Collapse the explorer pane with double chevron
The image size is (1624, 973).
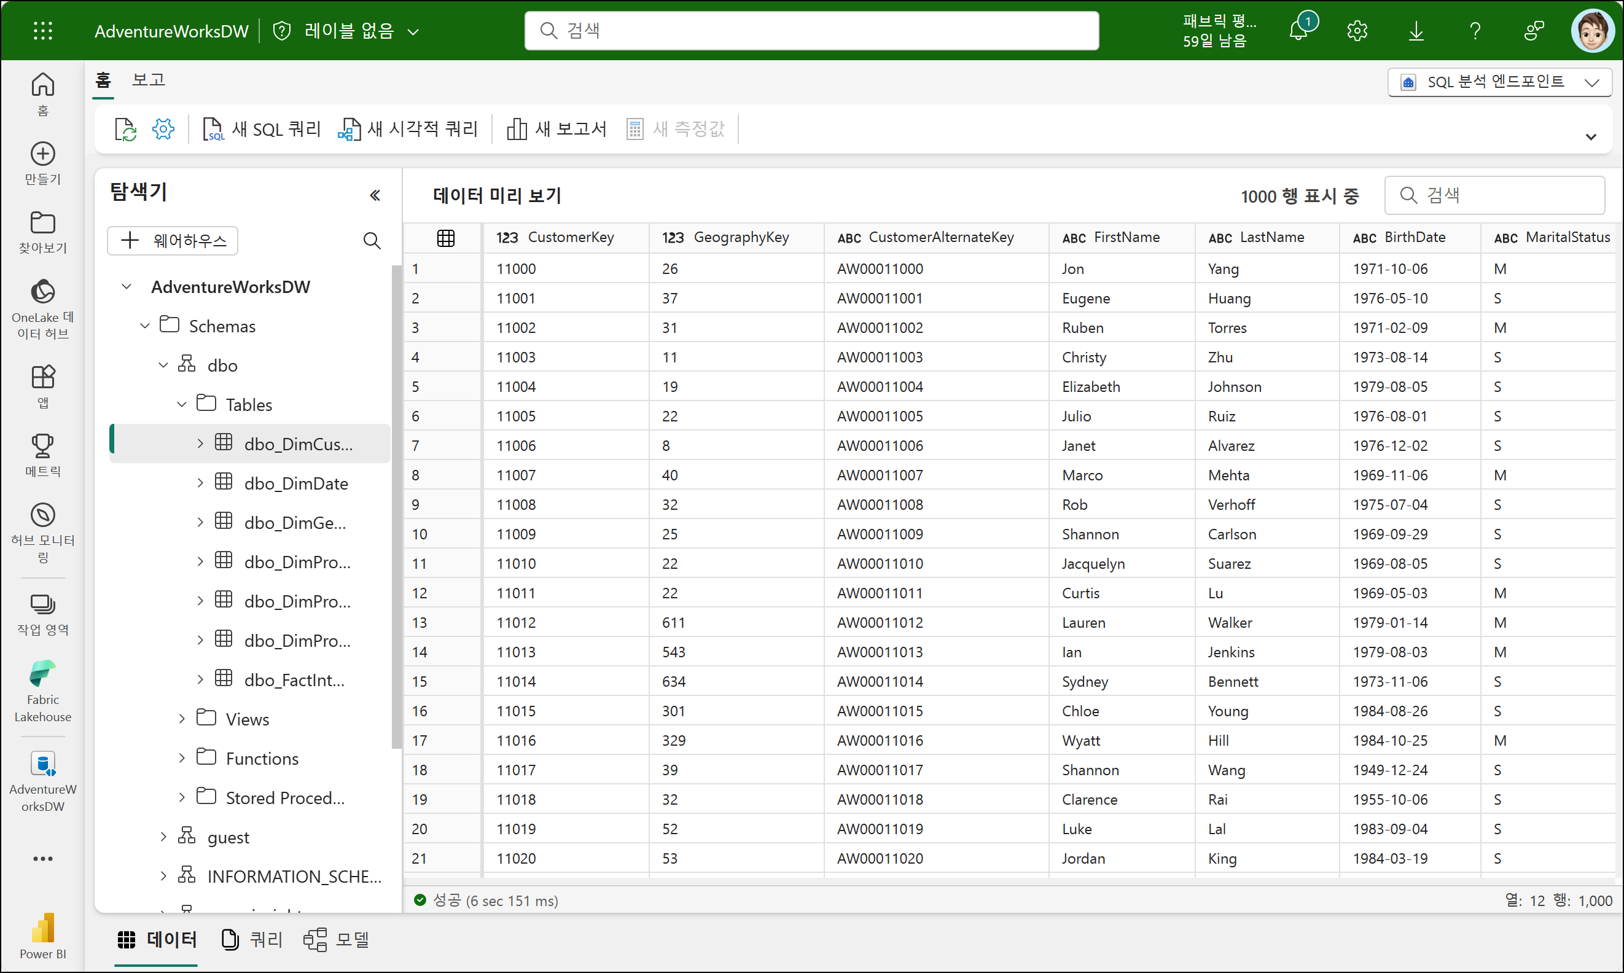coord(375,195)
